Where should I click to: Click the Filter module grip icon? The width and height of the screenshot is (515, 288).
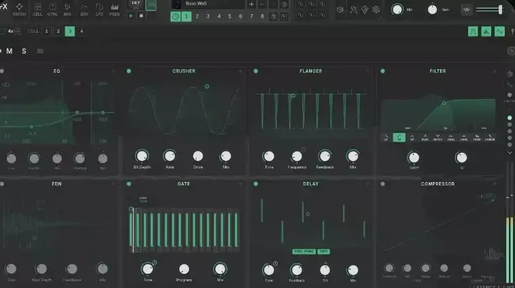495,71
